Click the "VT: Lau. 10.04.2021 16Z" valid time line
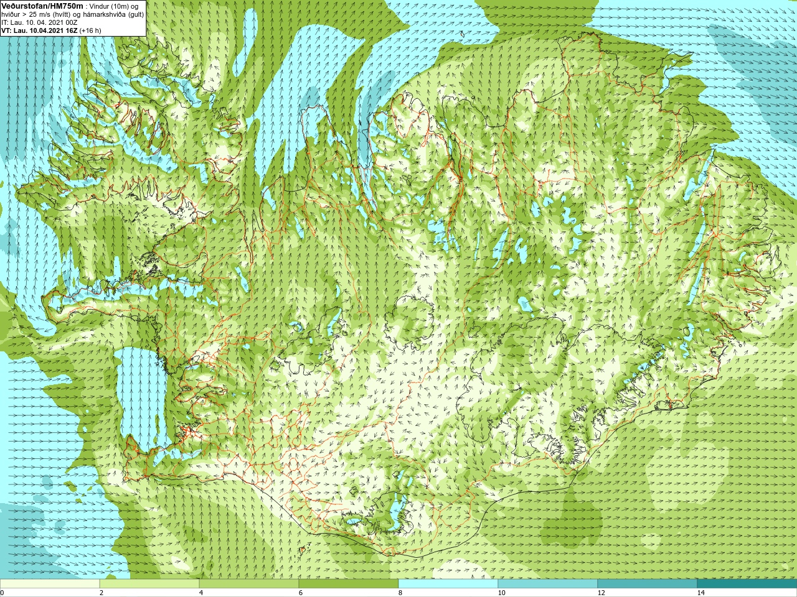 39,30
